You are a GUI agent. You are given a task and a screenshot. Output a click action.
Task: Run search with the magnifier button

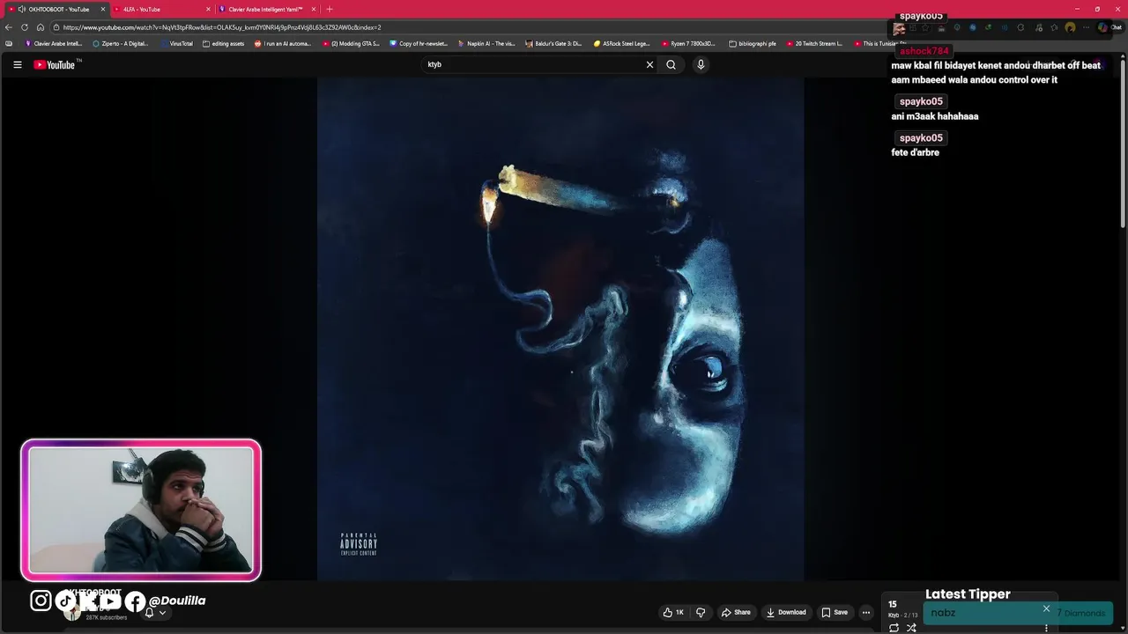click(x=671, y=64)
